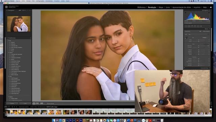Open the Web module
The height and width of the screenshot is (122, 216).
click(205, 7)
